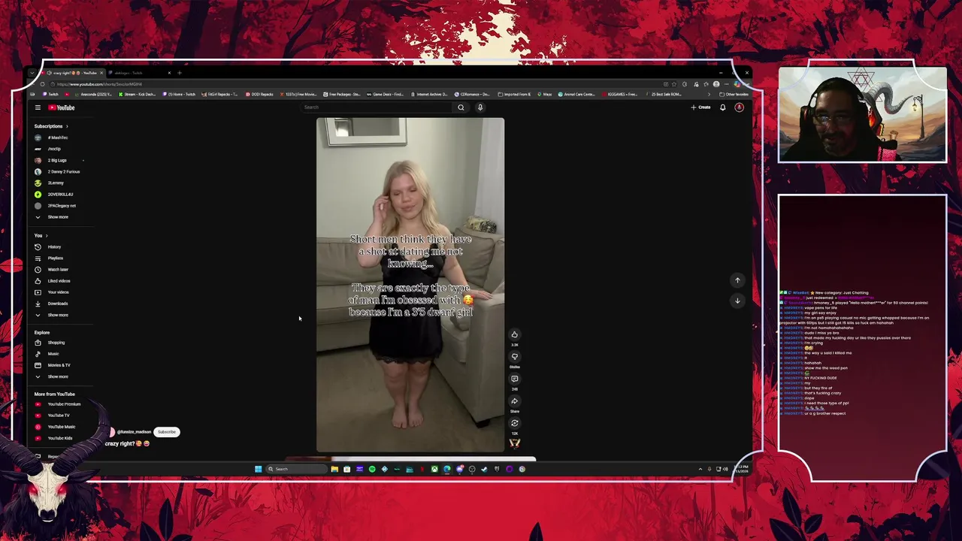Open the Game Deals bookmark
This screenshot has width=962, height=541.
pyautogui.click(x=385, y=95)
